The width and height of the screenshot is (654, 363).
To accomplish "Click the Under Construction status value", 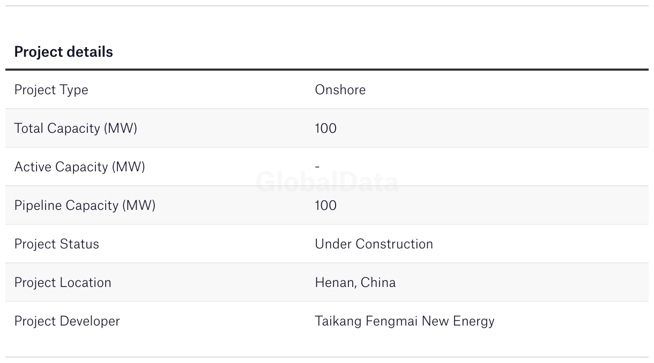I will click(x=374, y=244).
